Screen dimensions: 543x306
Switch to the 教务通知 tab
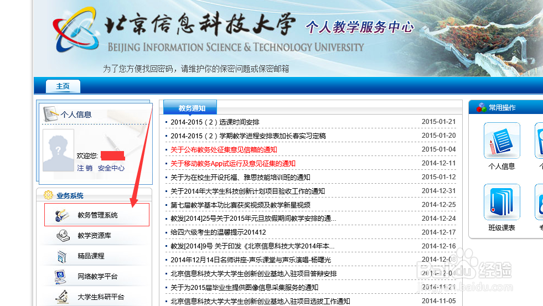[190, 108]
